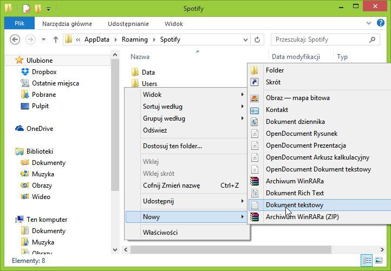Click New folder quick access icon
This screenshot has height=271, width=391.
pos(38,9)
